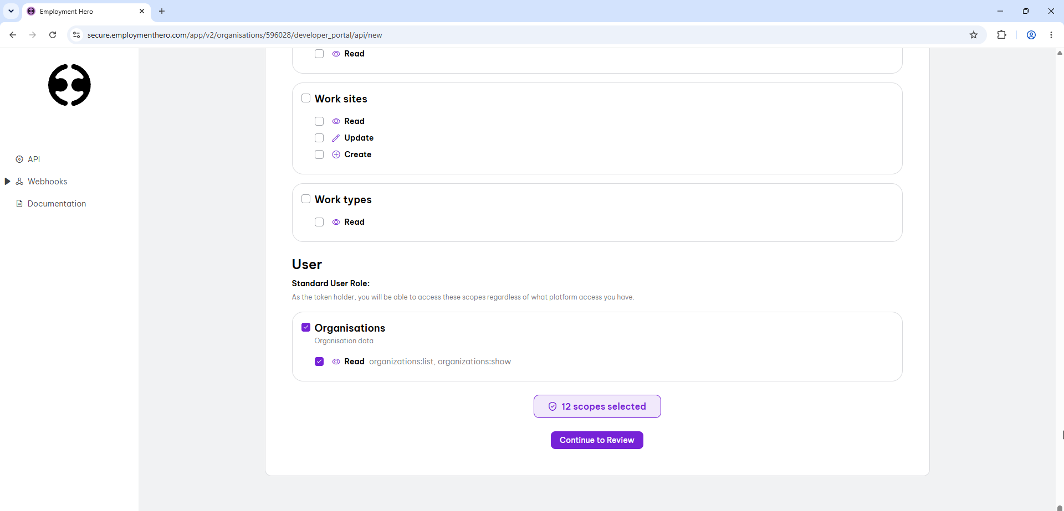
Task: Open the tab search dropdown arrow
Action: coord(11,11)
